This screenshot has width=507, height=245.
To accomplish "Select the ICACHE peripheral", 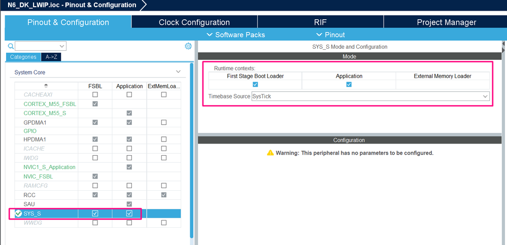I will (x=34, y=149).
